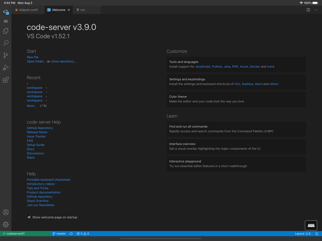The image size is (322, 241).
Task: Click the remote connection icon at top left
Action: click(x=6, y=12)
